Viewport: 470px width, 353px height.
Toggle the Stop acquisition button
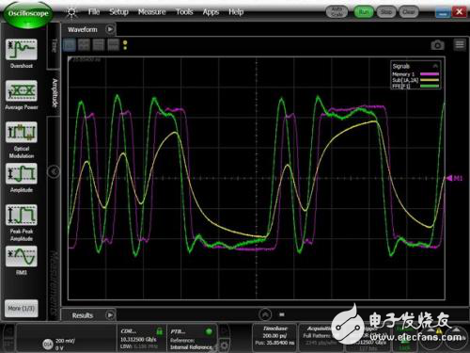[x=386, y=12]
